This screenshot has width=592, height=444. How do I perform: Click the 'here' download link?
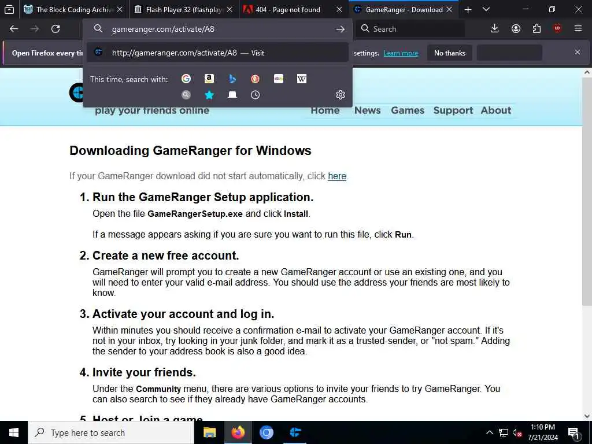point(337,176)
